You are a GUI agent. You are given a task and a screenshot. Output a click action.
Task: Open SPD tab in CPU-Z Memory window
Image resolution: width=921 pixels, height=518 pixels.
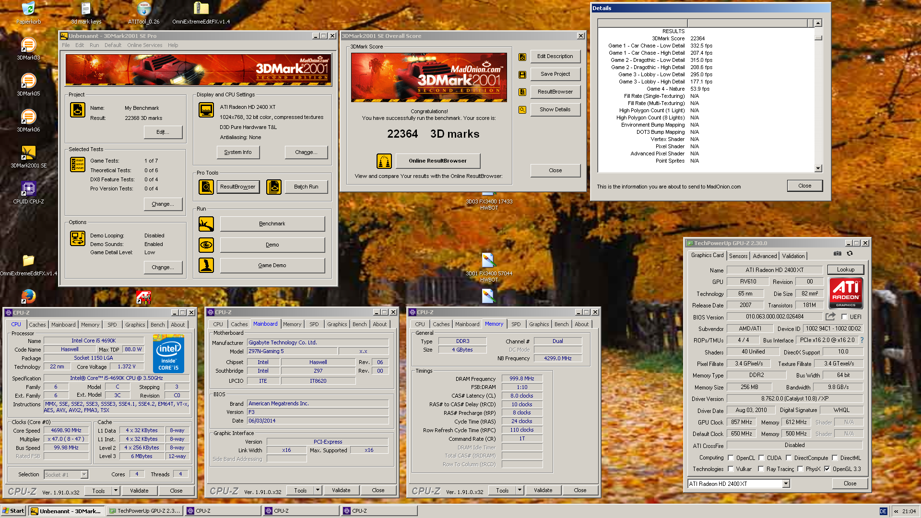(516, 324)
